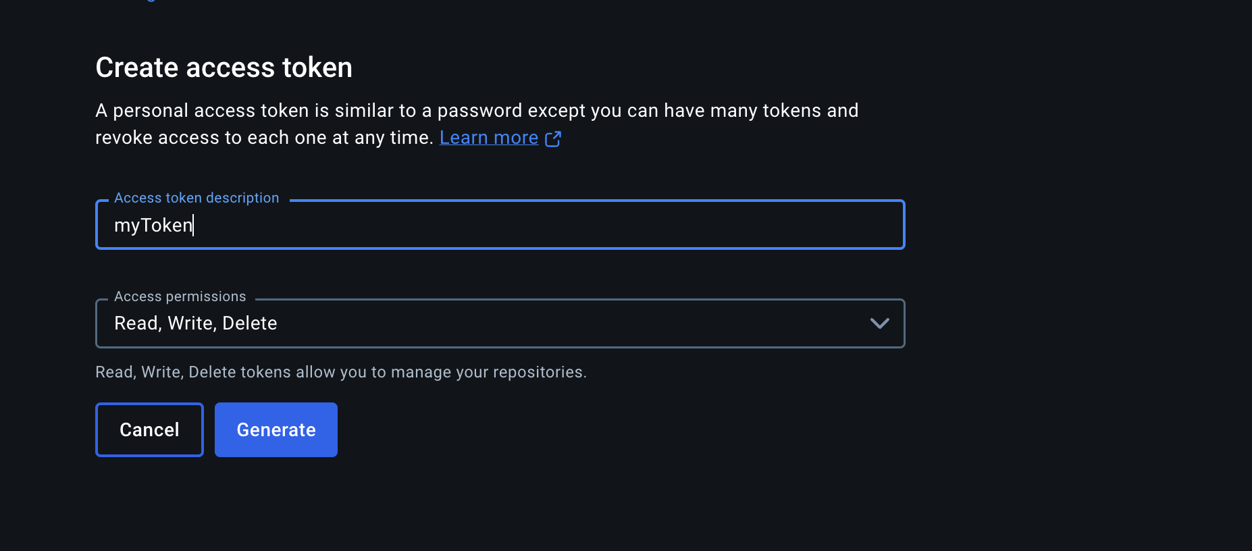1252x551 pixels.
Task: Click the word "Delete" in the permissions dropdown
Action: click(x=250, y=323)
